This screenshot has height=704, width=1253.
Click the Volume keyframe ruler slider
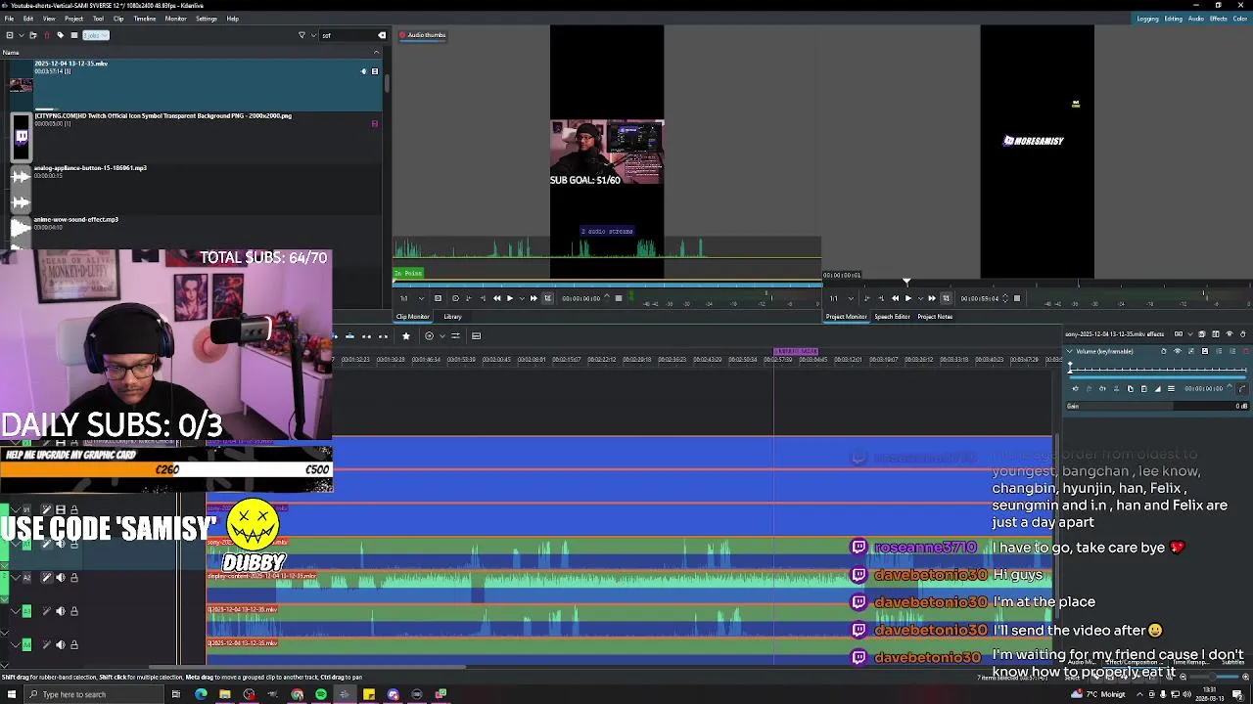[x=1157, y=370]
